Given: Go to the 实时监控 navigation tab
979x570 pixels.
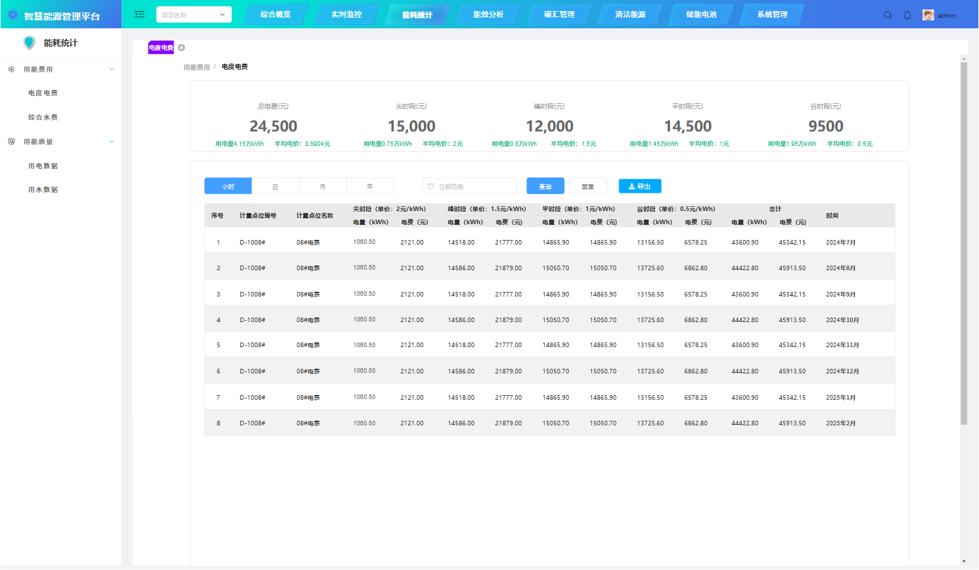Looking at the screenshot, I should [346, 14].
